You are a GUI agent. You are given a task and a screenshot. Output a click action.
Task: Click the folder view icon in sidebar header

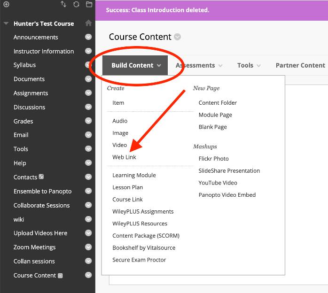(x=89, y=4)
